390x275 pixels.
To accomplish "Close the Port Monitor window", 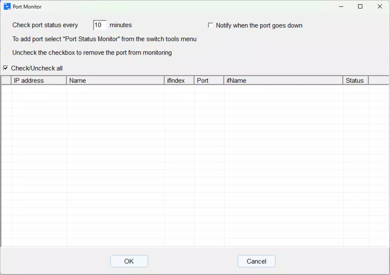I will coord(380,7).
